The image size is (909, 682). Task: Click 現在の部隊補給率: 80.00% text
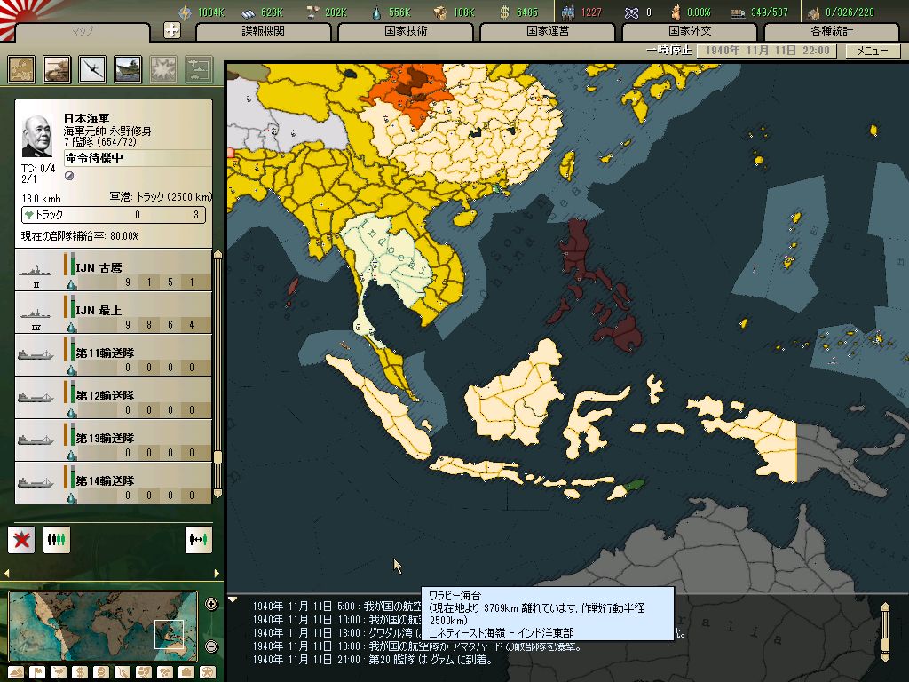(80, 236)
